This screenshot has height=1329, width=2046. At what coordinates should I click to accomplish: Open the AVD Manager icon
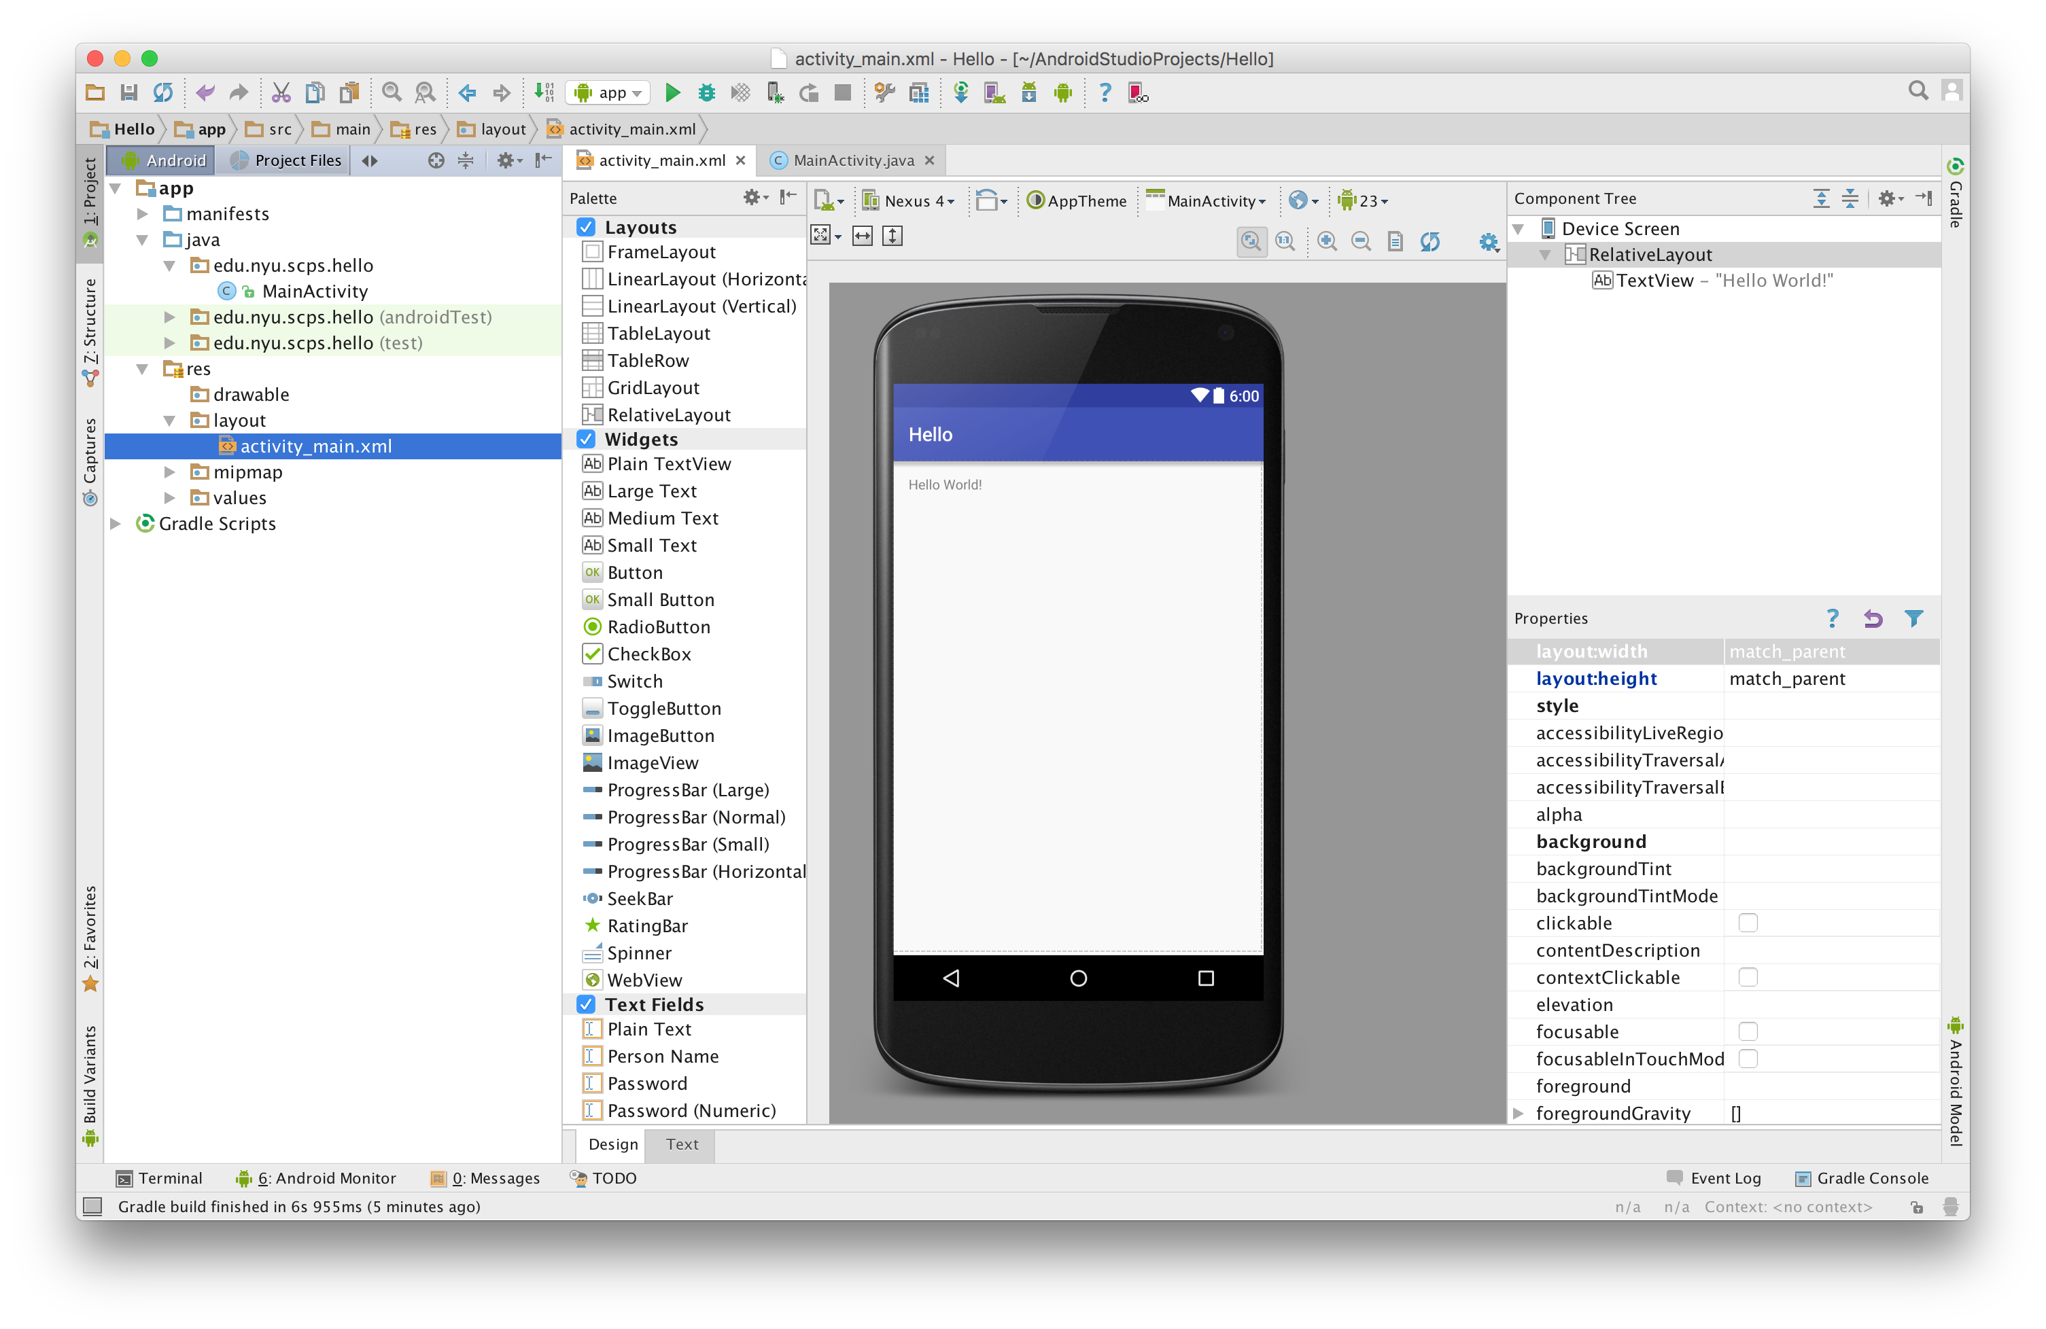coord(994,93)
